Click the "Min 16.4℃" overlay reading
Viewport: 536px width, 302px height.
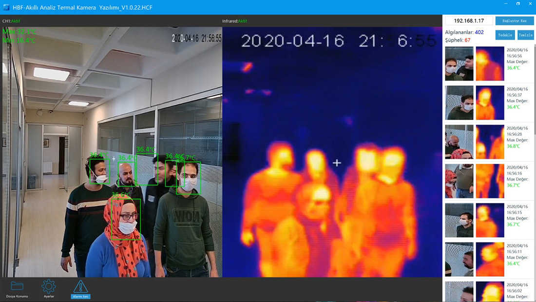[x=19, y=40]
